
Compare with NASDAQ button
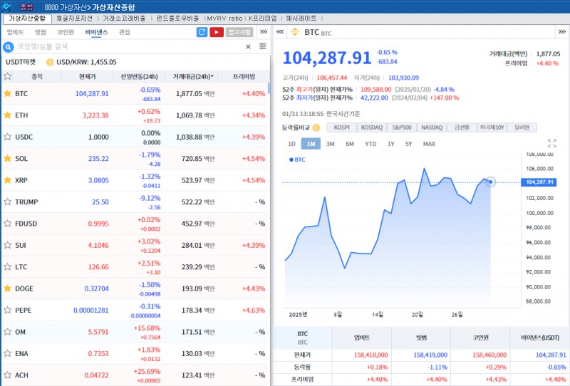[432, 127]
